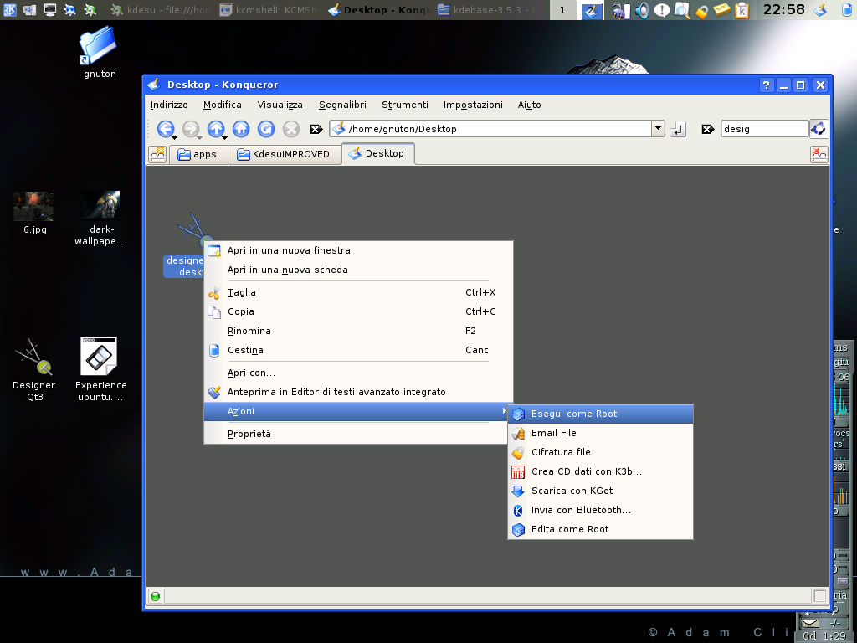Choose Apri in una nuova finestra
This screenshot has height=643, width=857.
pos(358,250)
